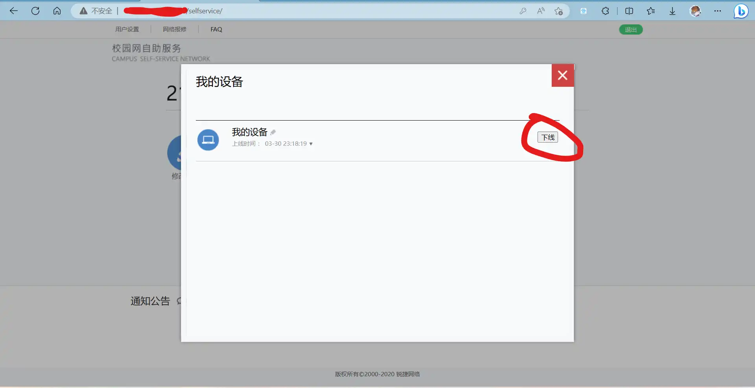Click the saved password key icon

[523, 11]
